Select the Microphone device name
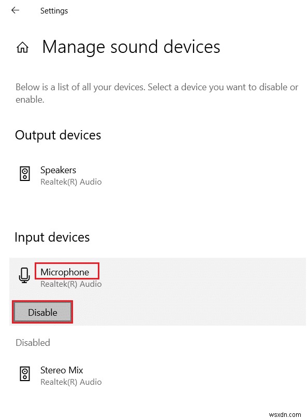 click(67, 271)
